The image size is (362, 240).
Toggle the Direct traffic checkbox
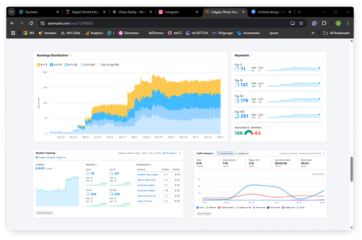(x=197, y=208)
